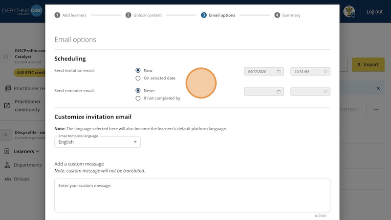Select the Now invitation radio button
The image size is (391, 220).
point(138,70)
